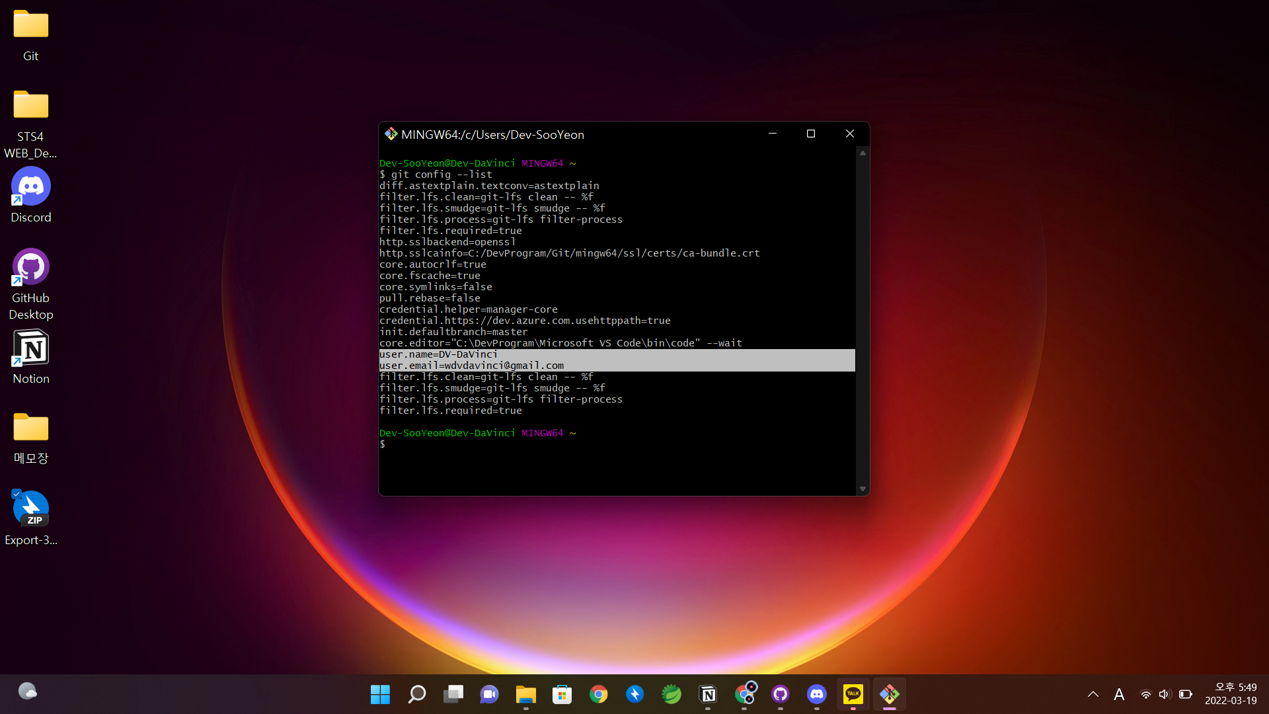Toggle Korean/English IME input indicator
This screenshot has width=1269, height=714.
(1119, 694)
